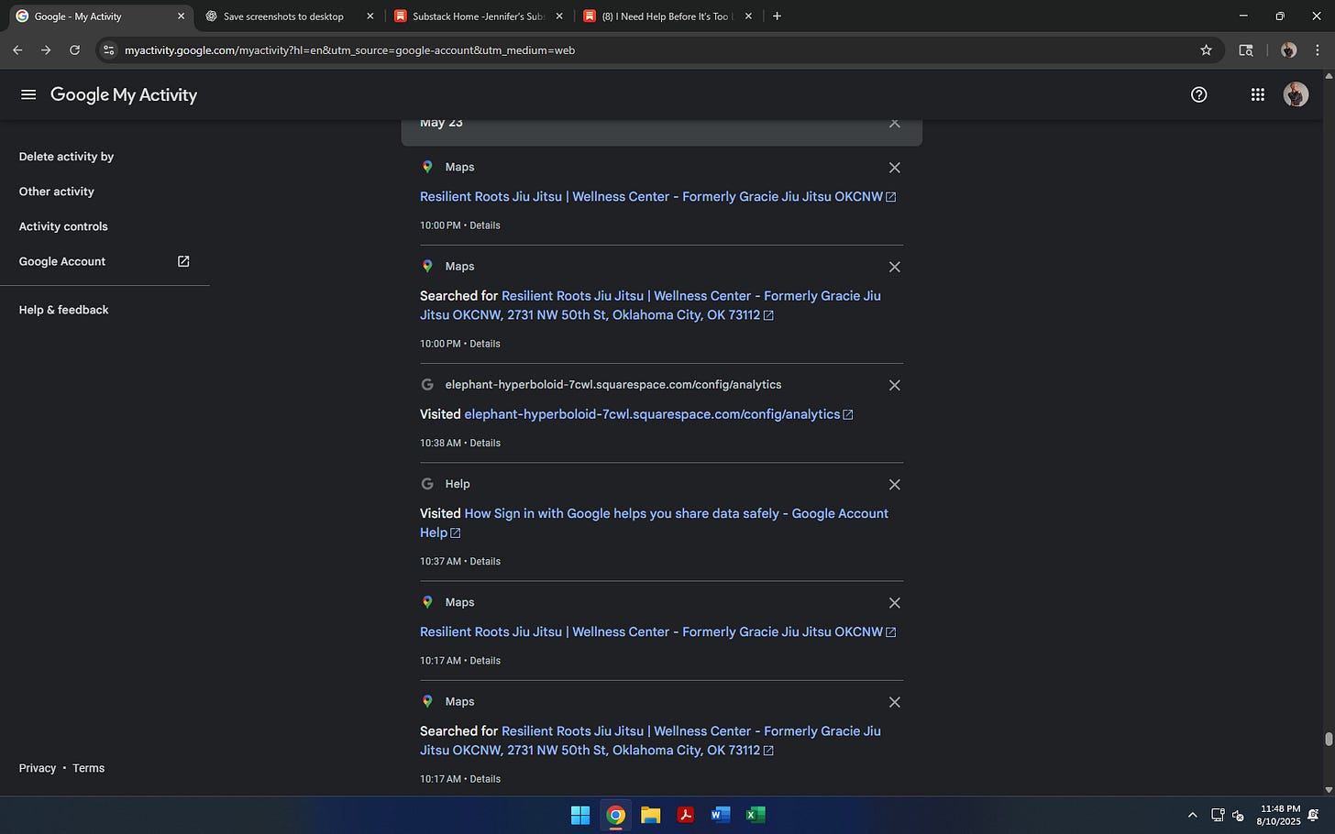
Task: Bookmark this page with the star icon
Action: coord(1206,50)
